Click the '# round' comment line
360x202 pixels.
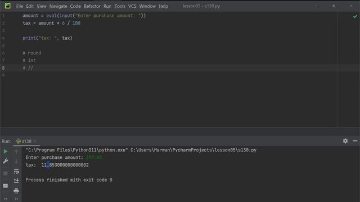pyautogui.click(x=31, y=53)
